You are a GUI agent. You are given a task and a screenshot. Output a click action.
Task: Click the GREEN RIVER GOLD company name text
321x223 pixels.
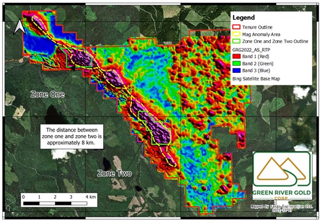pyautogui.click(x=282, y=193)
